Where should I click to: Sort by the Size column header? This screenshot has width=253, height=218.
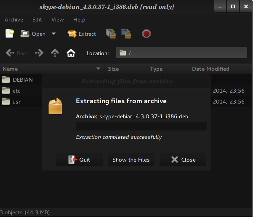coord(125,69)
